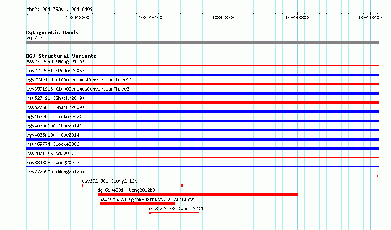Select the esv2720503 red bracketed span

pyautogui.click(x=174, y=213)
